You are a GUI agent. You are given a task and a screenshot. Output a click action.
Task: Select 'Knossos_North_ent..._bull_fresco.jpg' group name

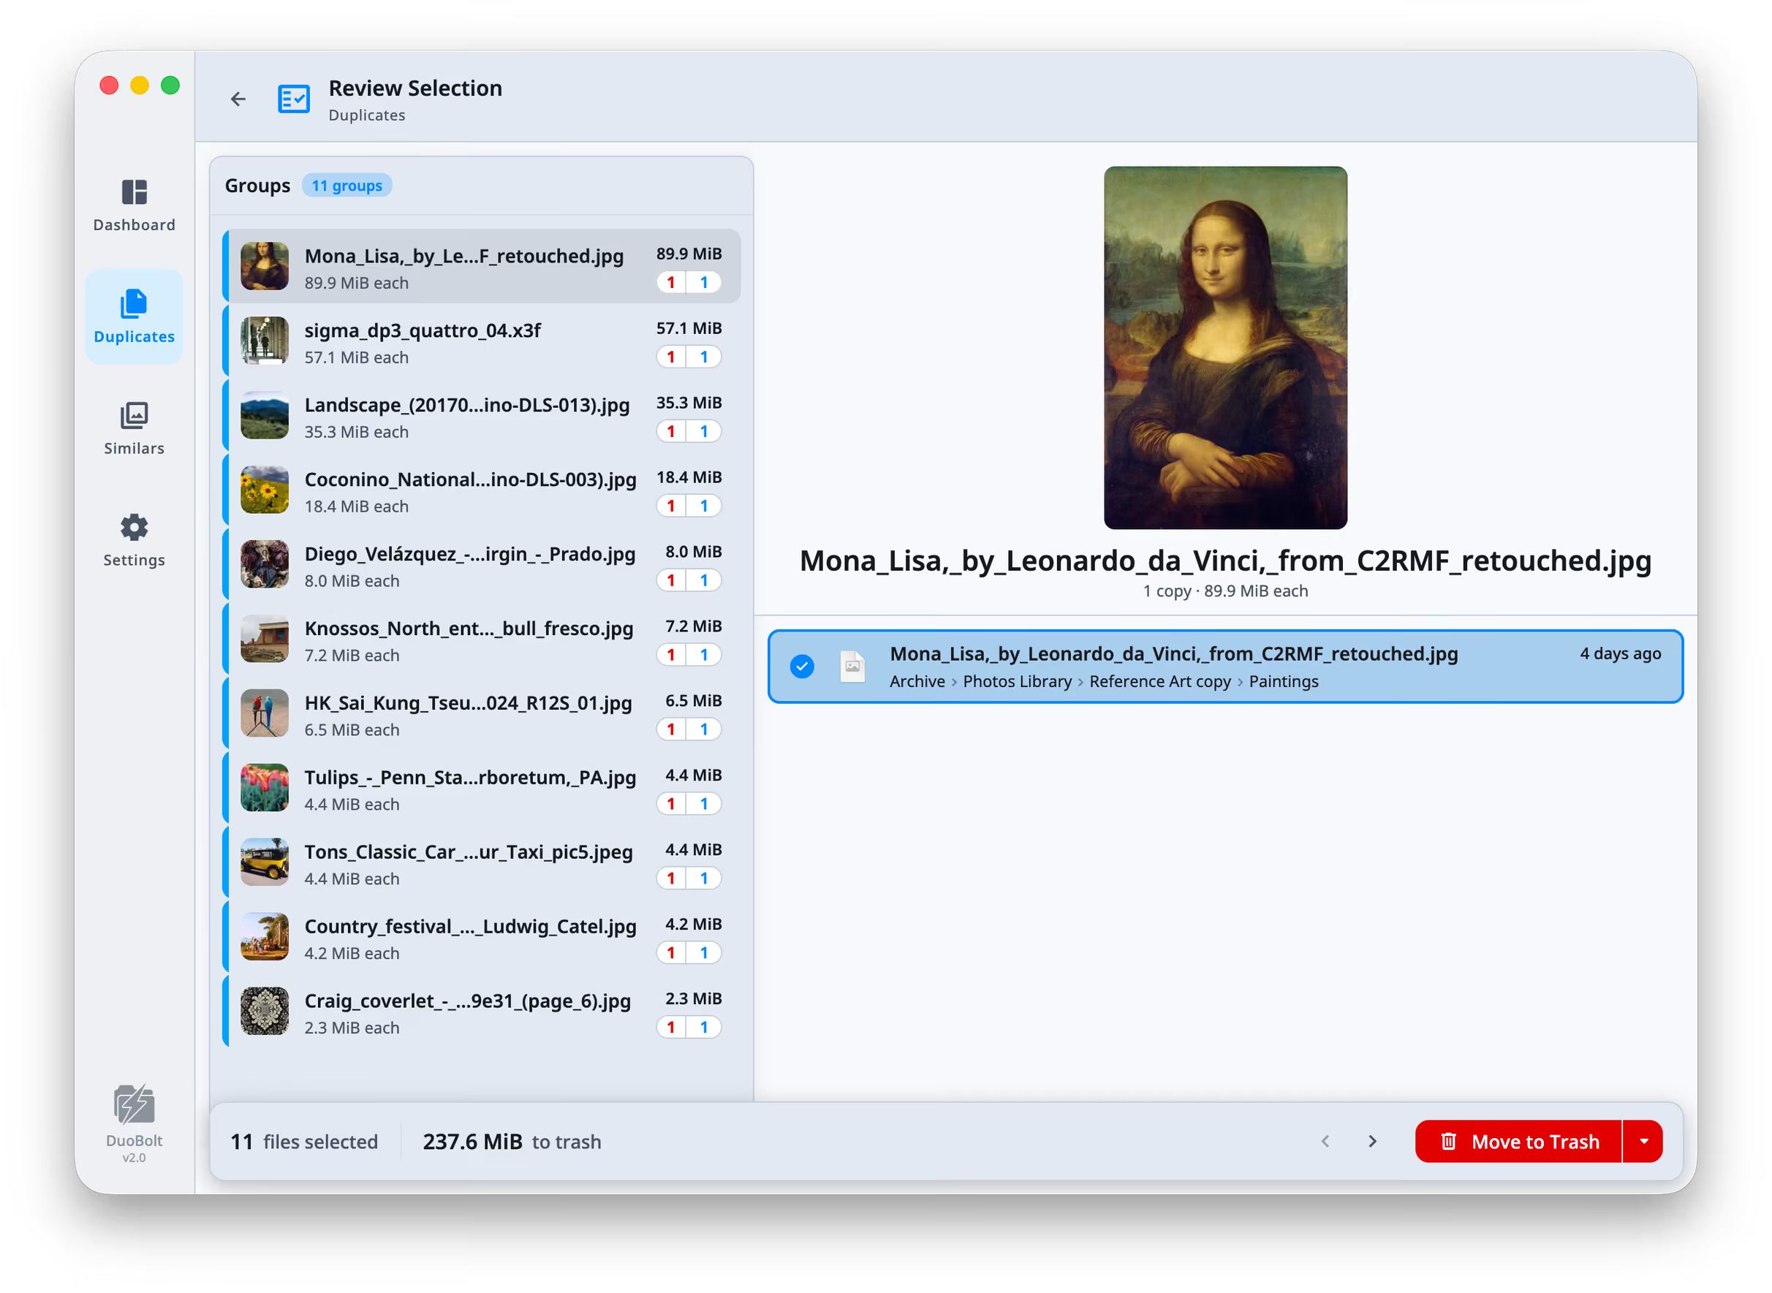469,629
